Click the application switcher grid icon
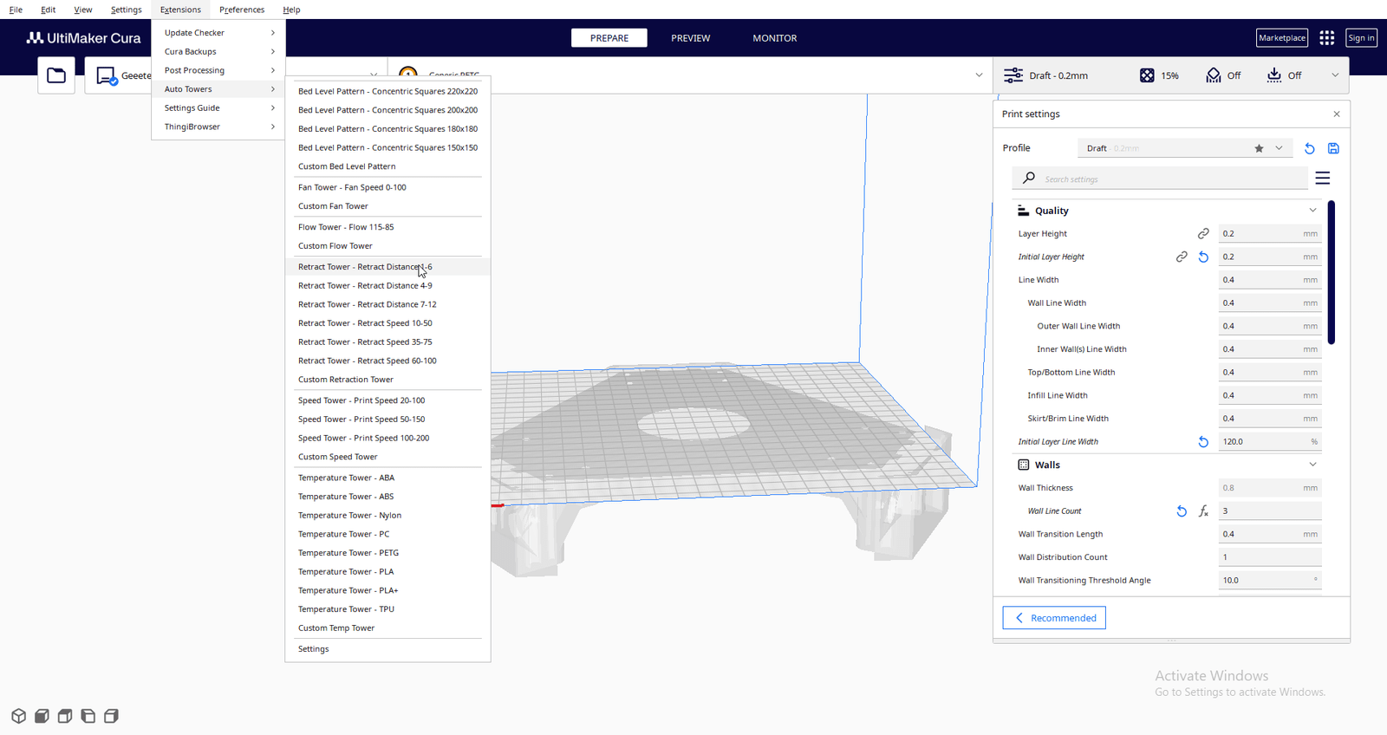 pos(1326,38)
